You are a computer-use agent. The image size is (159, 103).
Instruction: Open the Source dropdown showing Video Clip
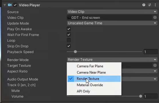click(x=112, y=12)
